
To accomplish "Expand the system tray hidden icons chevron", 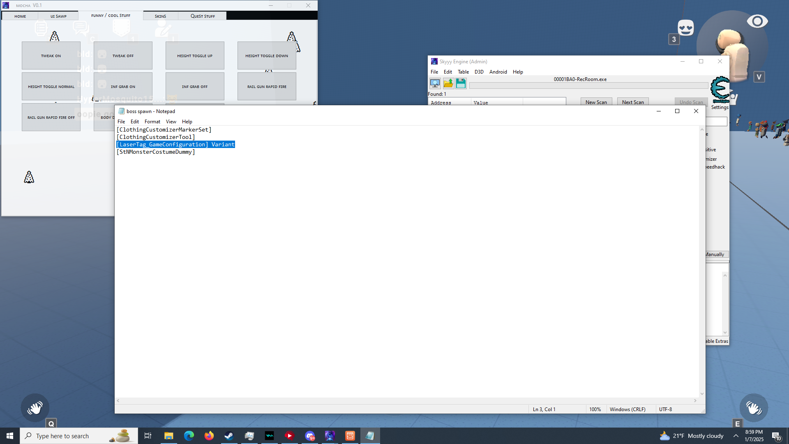I will pos(736,436).
